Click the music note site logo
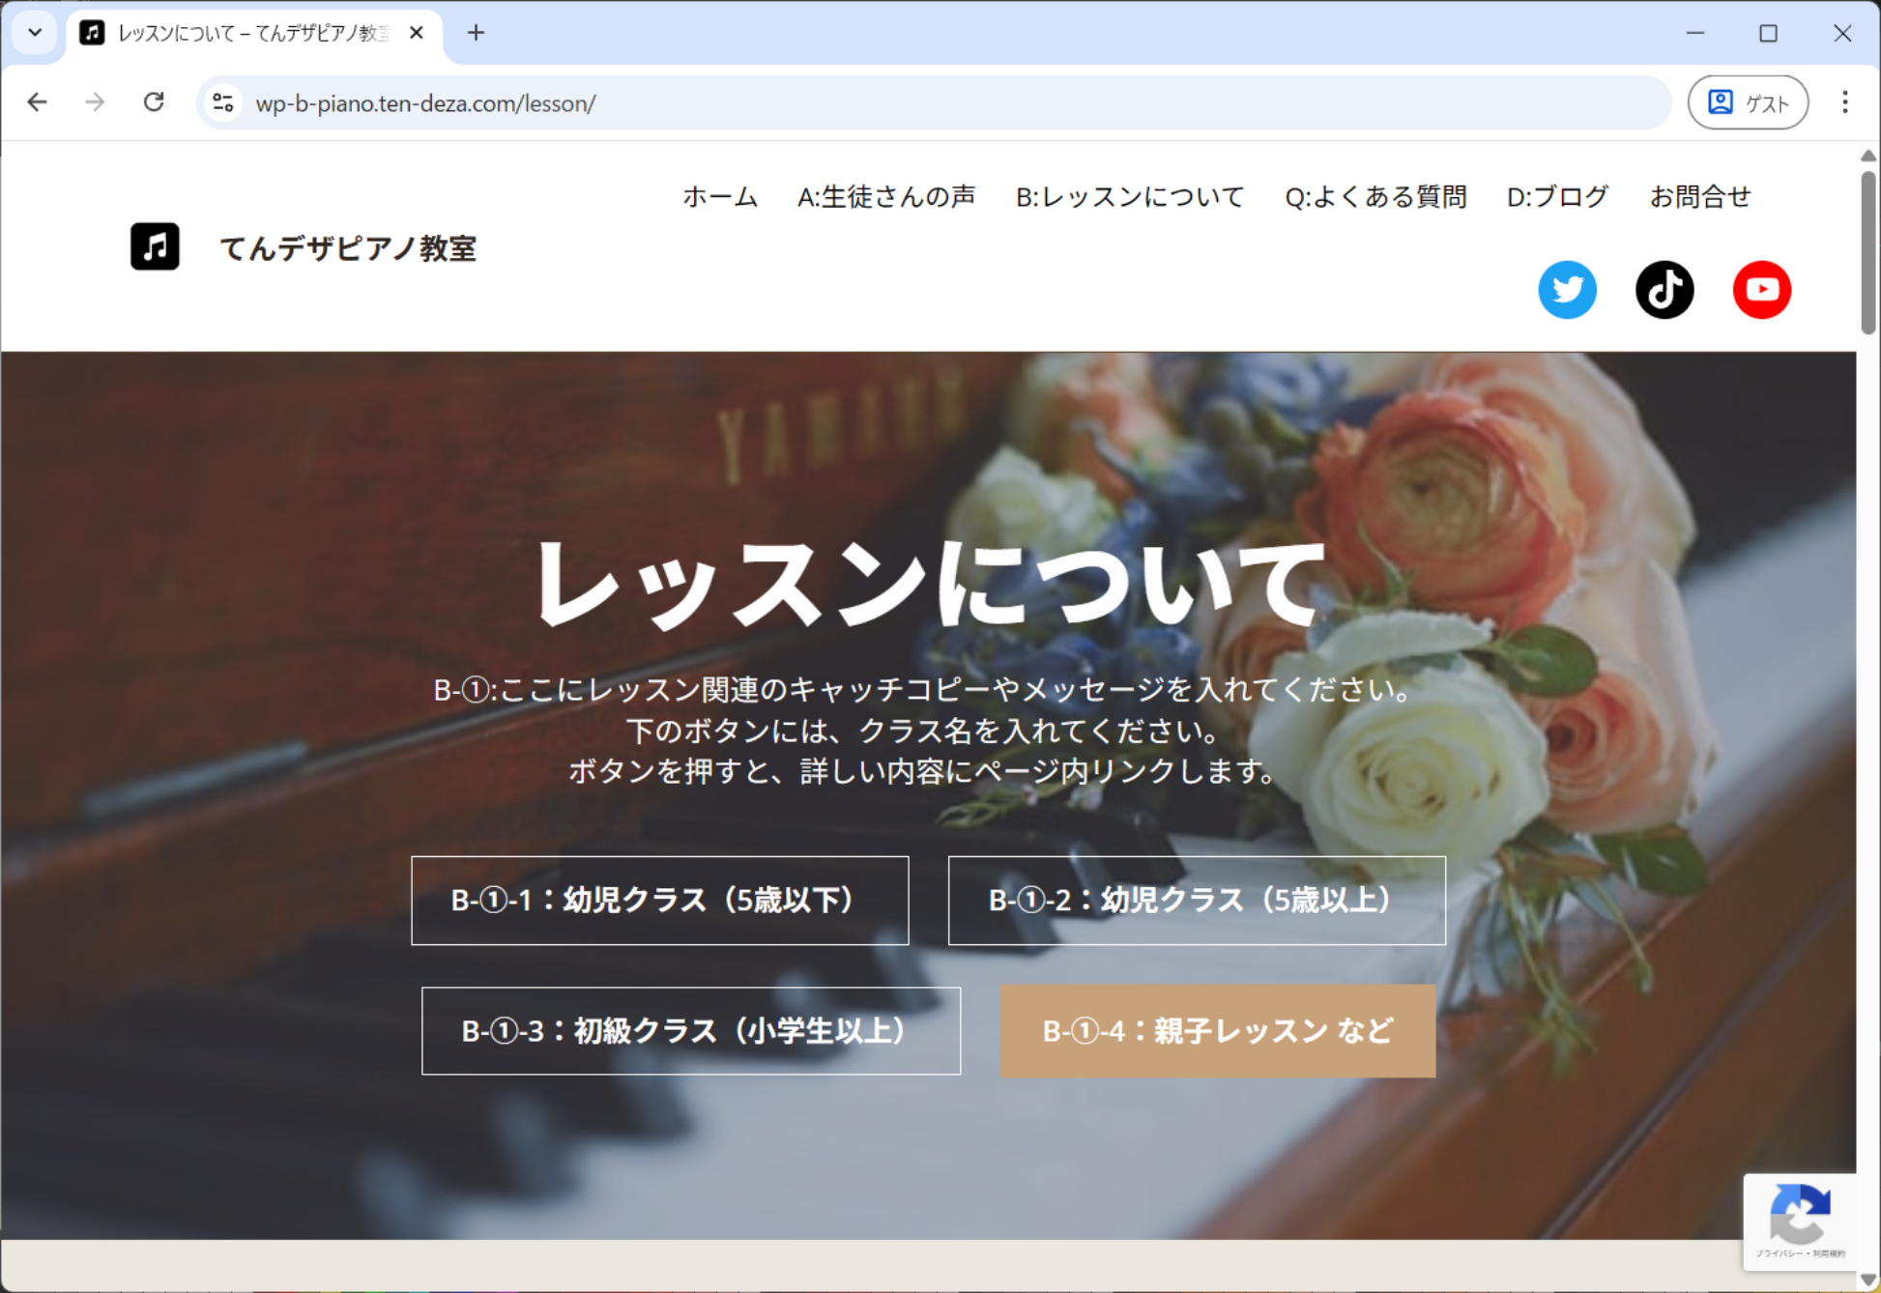 [x=155, y=246]
